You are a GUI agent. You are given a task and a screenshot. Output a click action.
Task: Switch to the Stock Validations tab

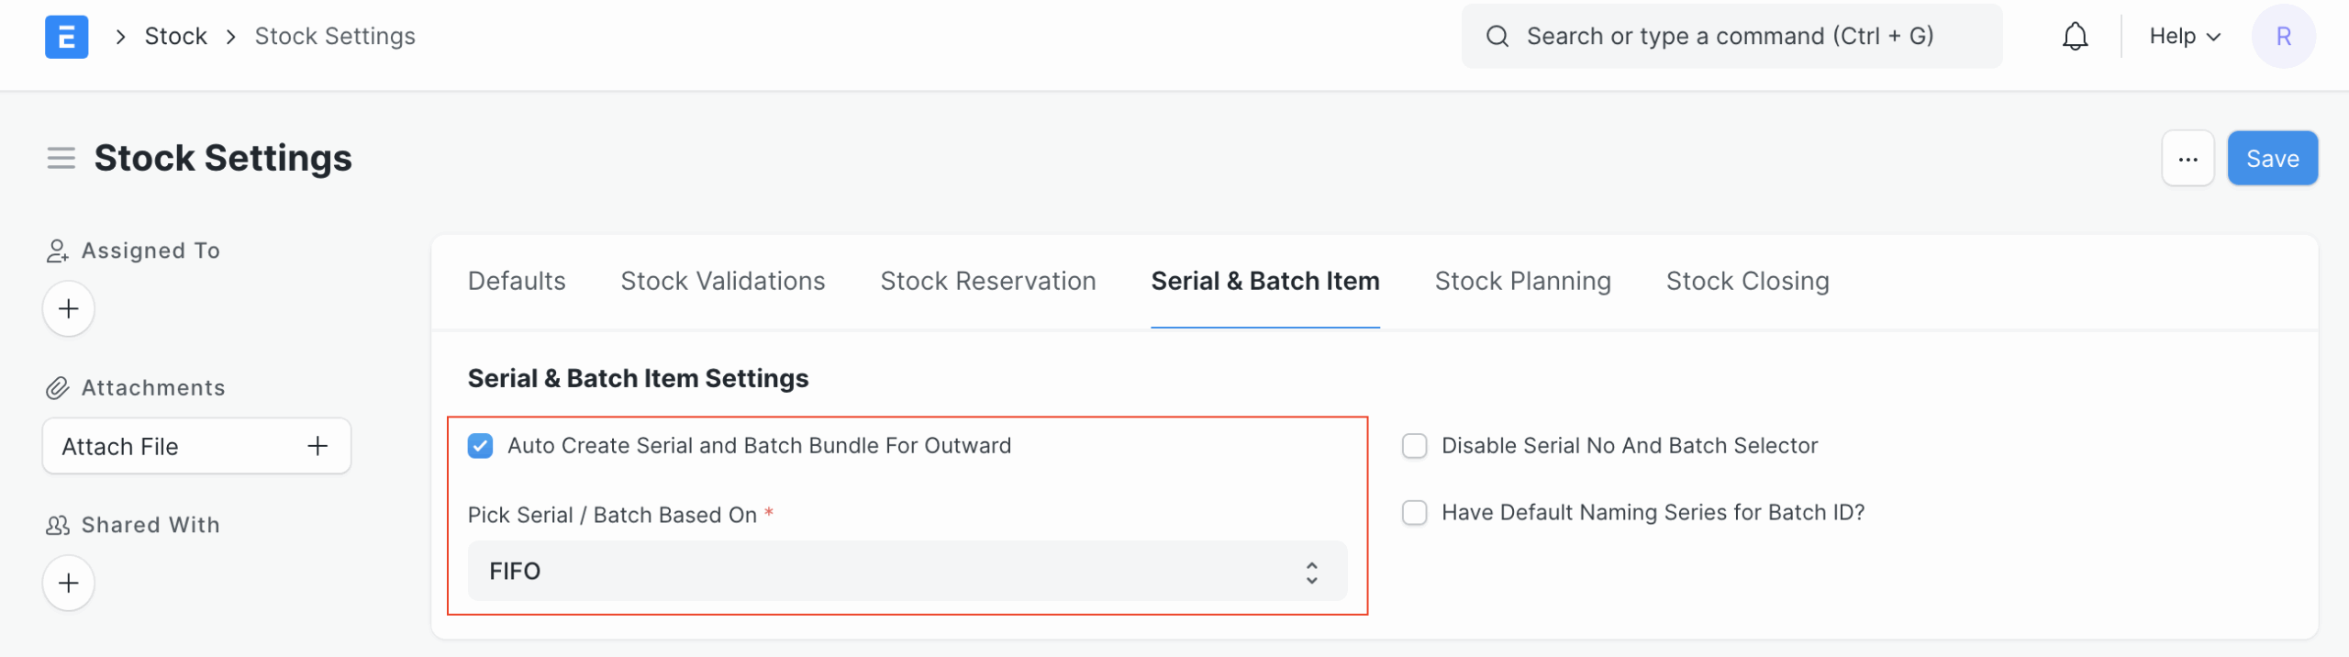coord(722,282)
